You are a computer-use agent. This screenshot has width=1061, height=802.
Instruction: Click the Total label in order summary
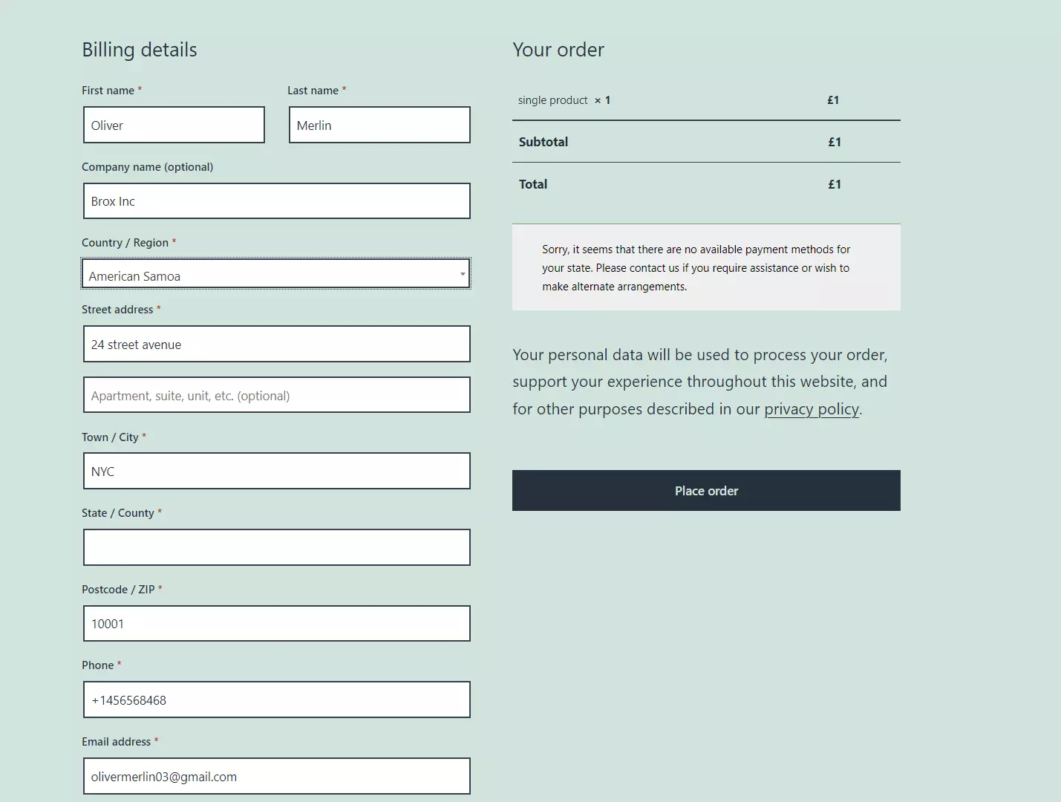tap(533, 184)
